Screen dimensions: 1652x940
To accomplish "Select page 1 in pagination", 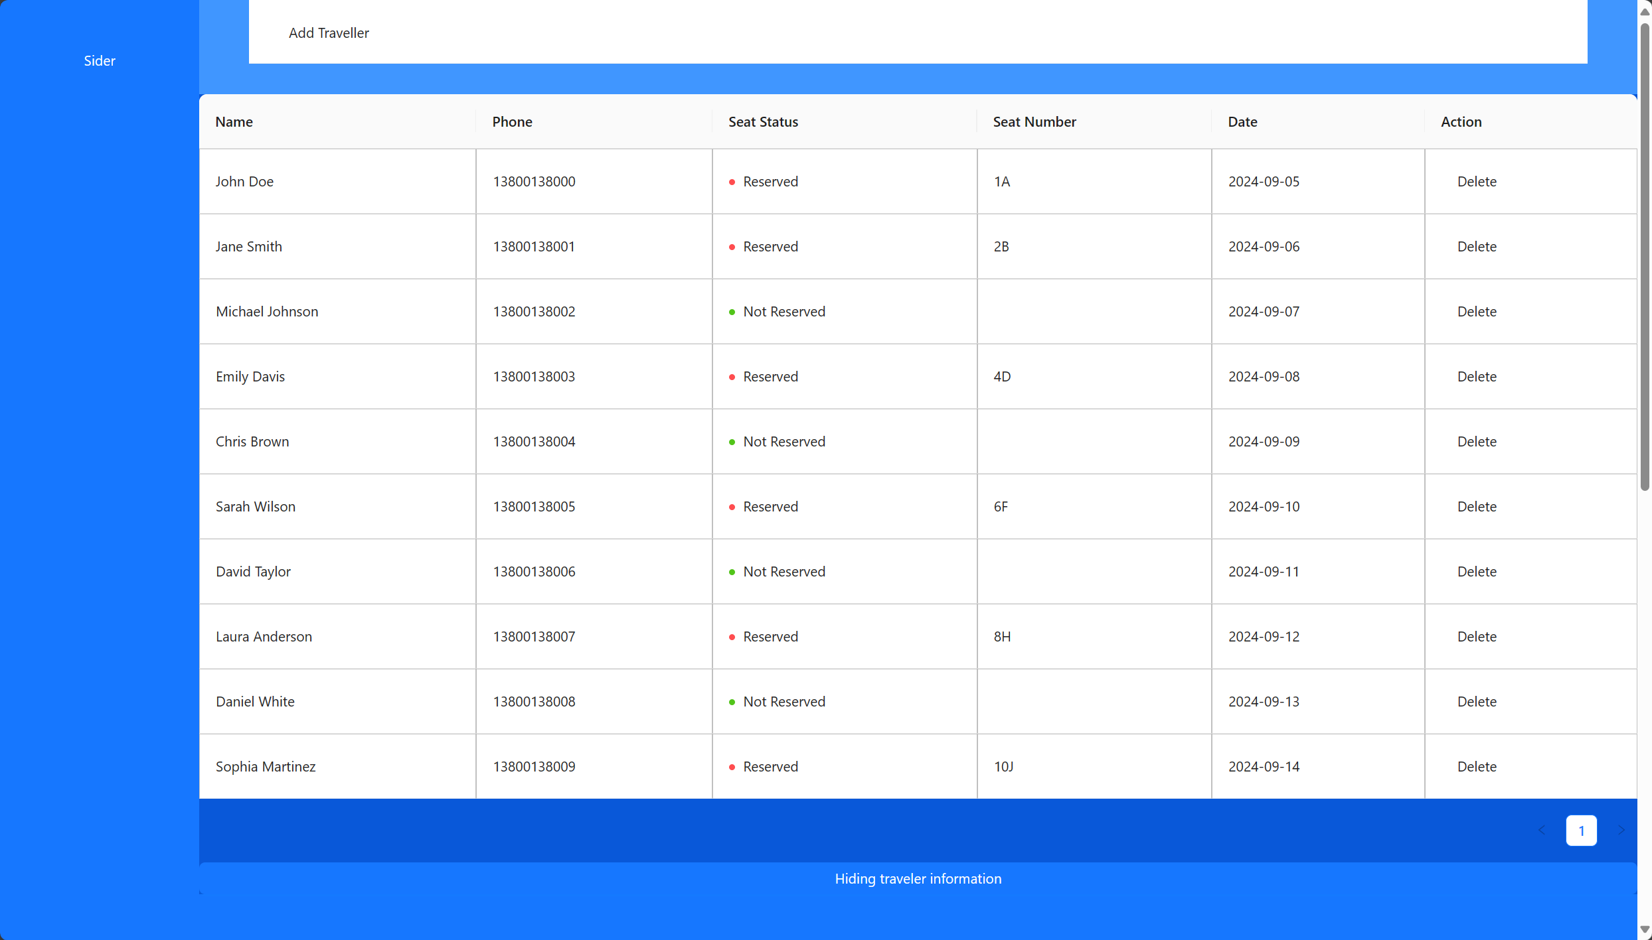I will point(1581,831).
